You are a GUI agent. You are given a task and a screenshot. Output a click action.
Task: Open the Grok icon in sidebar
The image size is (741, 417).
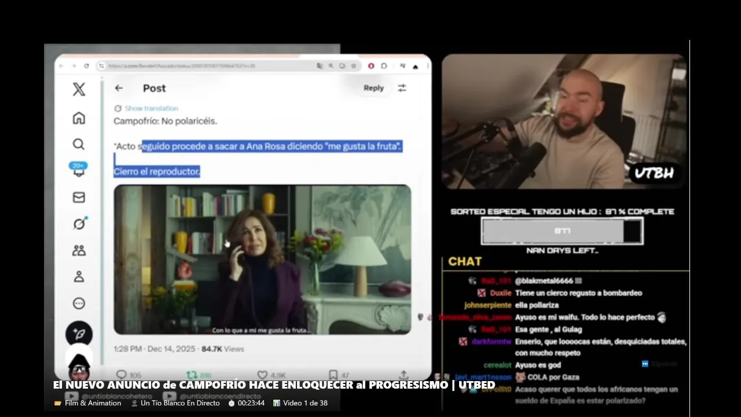(x=79, y=224)
